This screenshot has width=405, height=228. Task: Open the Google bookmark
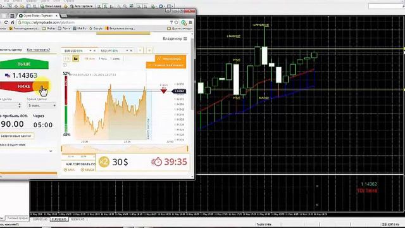[96, 28]
